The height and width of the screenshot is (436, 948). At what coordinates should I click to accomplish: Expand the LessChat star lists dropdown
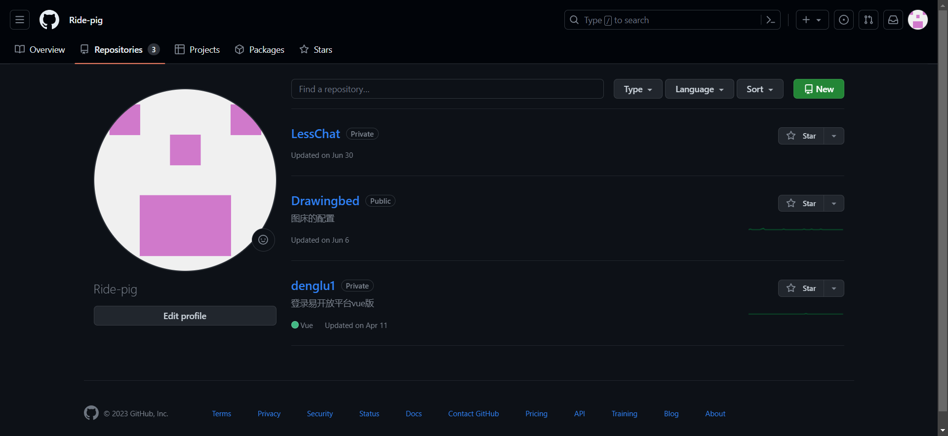click(x=834, y=136)
